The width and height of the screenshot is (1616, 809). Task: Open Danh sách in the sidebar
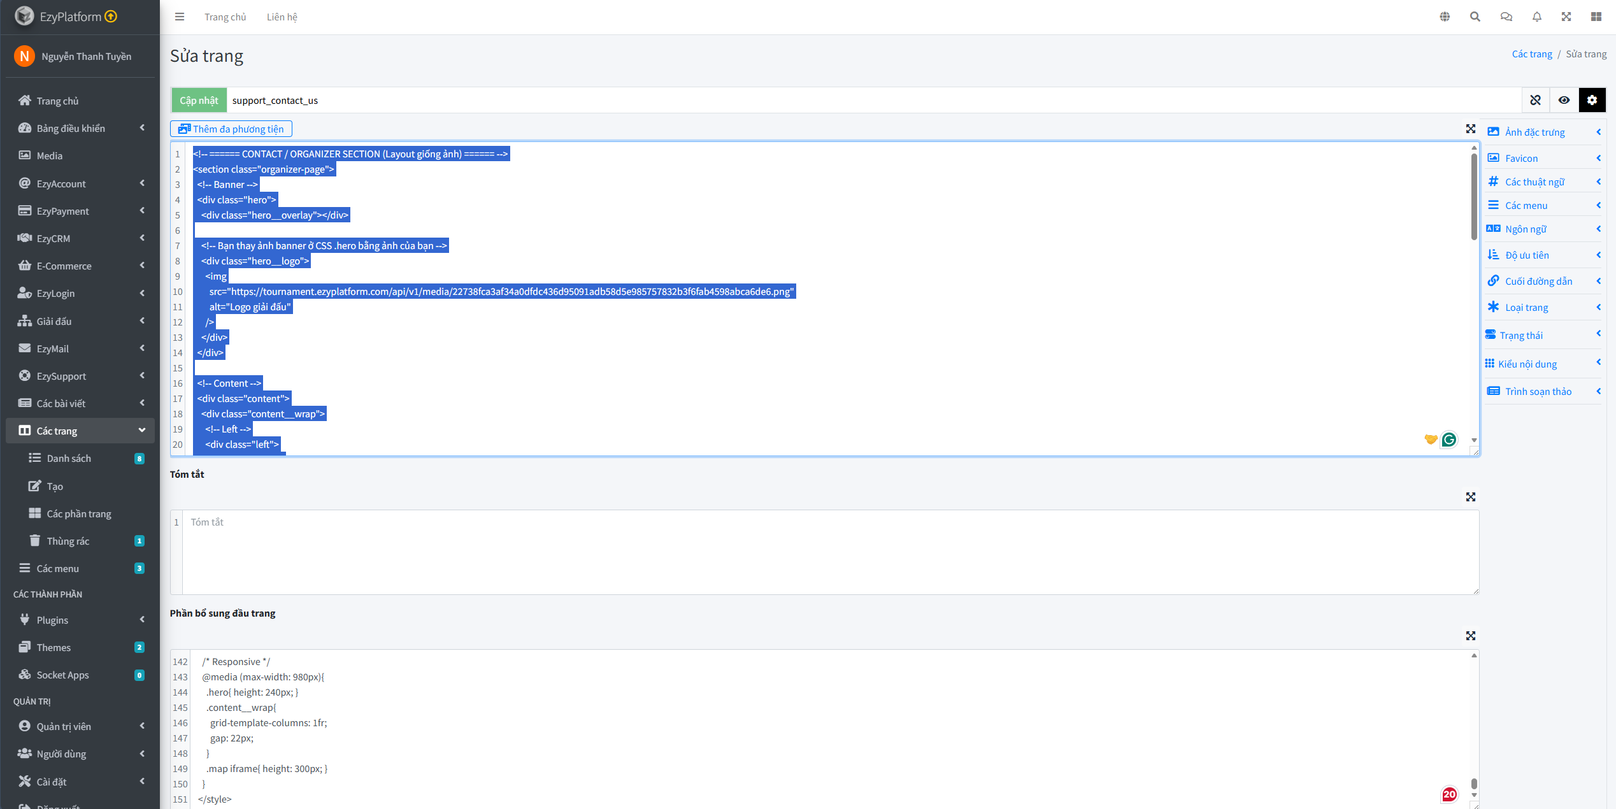(69, 458)
